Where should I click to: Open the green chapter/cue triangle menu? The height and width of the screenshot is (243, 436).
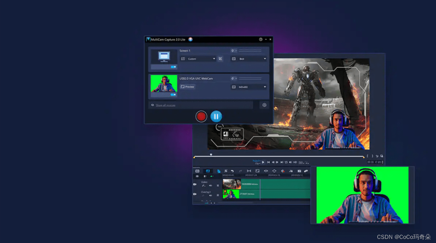[212, 176]
